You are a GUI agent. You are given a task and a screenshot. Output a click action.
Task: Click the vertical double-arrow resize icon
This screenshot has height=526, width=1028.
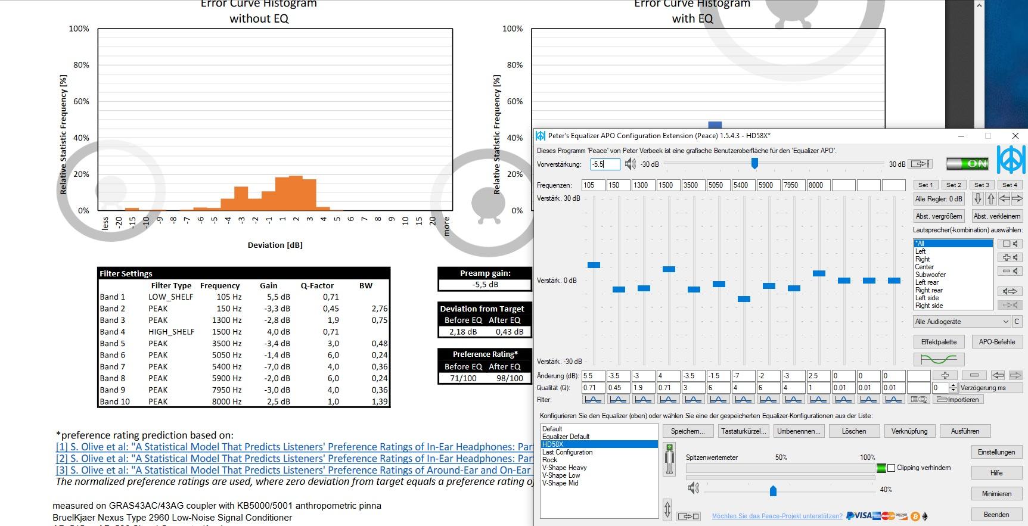(667, 509)
